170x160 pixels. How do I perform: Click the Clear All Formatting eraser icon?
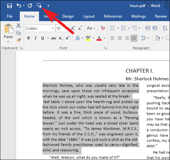pyautogui.click(x=103, y=28)
